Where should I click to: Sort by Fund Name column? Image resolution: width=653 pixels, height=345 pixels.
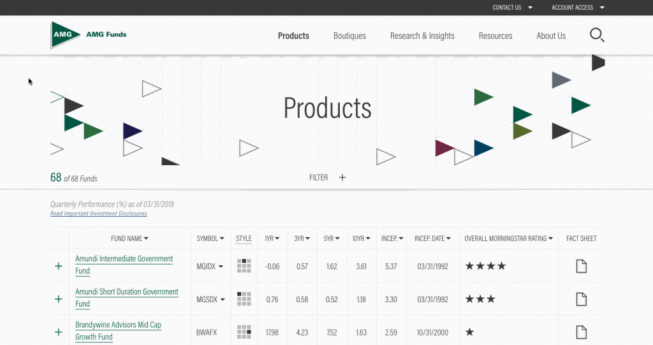(x=129, y=239)
